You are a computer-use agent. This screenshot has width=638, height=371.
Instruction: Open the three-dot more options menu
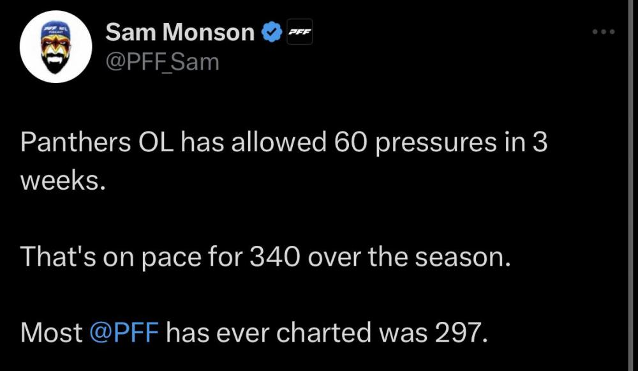(603, 31)
